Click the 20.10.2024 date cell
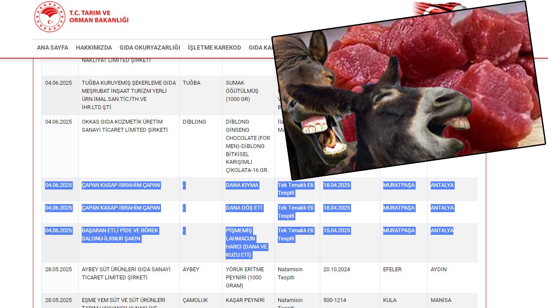Viewport: 548px width, 308px height. click(x=350, y=278)
